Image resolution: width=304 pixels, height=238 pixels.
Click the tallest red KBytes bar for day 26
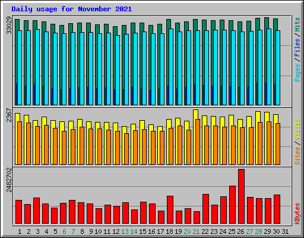pos(241,196)
